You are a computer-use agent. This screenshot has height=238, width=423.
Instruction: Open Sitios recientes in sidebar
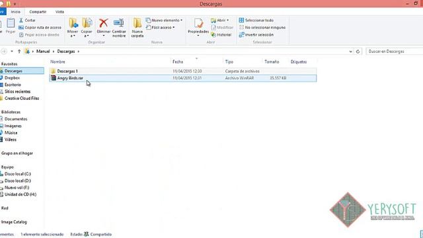[17, 91]
